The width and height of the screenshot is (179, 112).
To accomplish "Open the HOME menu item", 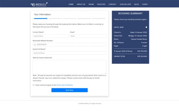I will (71, 4).
